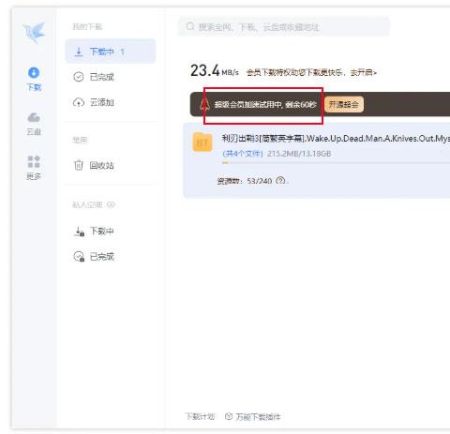Click the search bar input field
Viewport: 450px width, 434px height.
284,27
